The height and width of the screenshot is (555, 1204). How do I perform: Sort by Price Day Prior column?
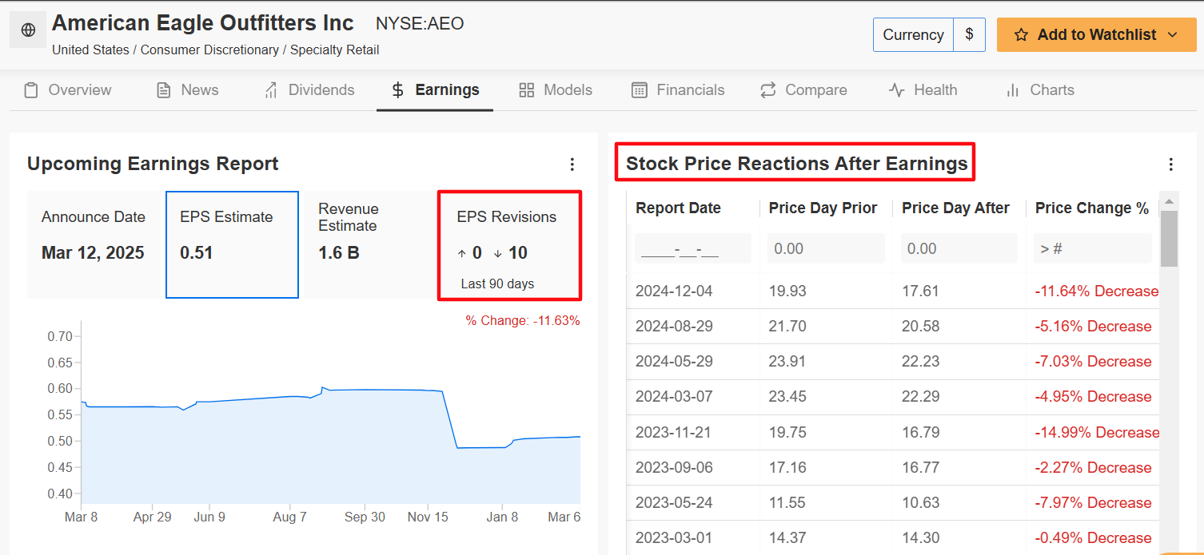tap(823, 208)
